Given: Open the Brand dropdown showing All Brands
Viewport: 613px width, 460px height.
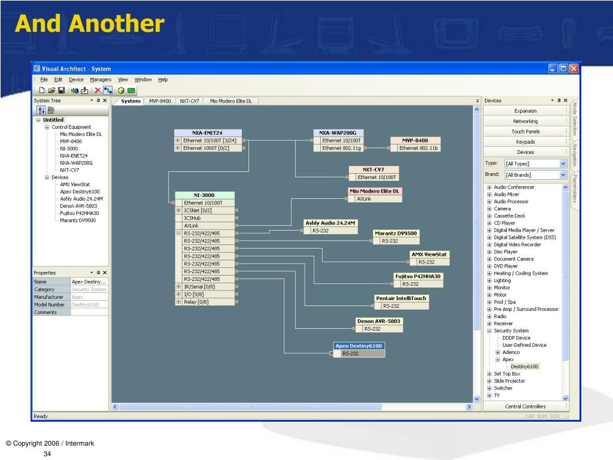Looking at the screenshot, I should tap(563, 175).
